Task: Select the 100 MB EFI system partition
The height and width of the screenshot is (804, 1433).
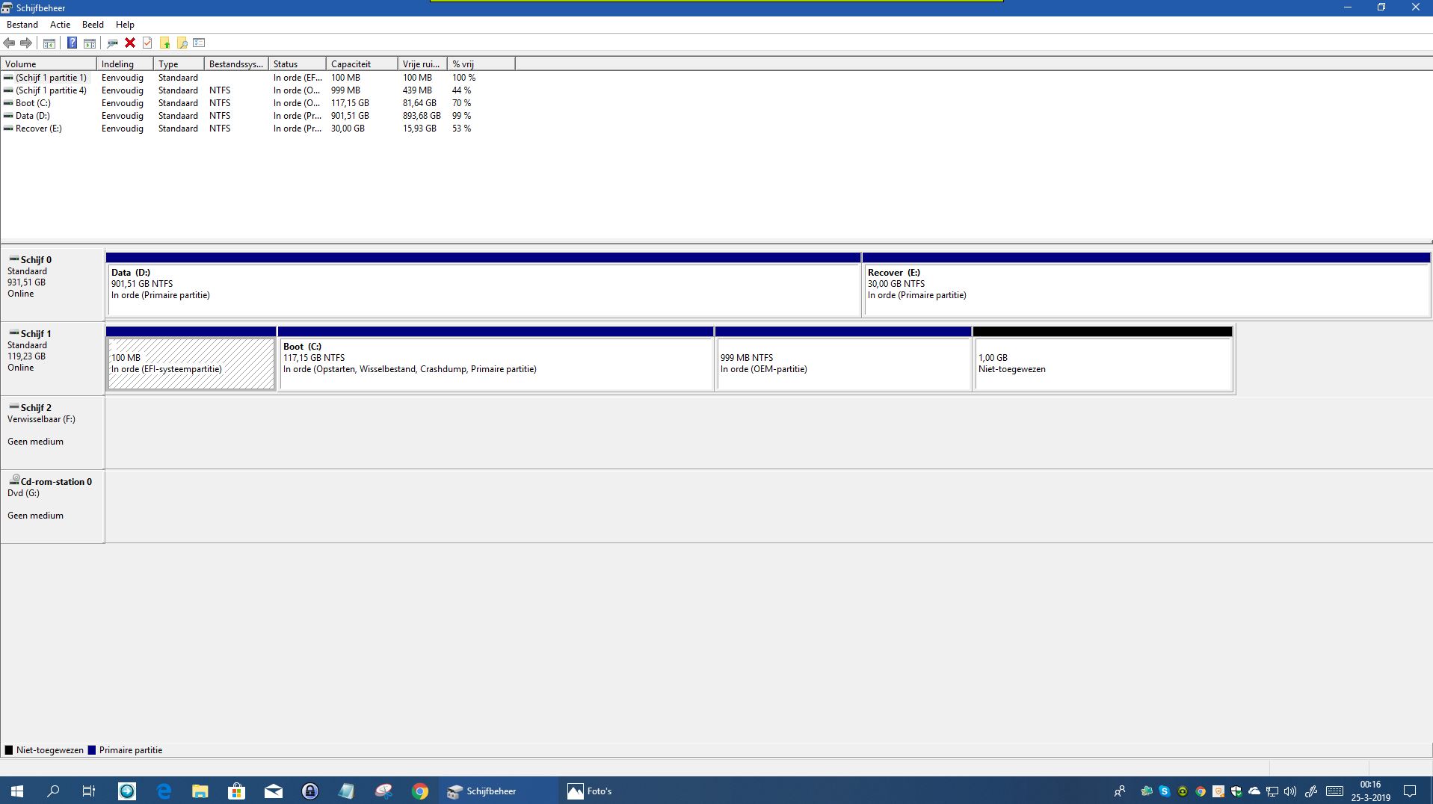Action: (x=191, y=364)
